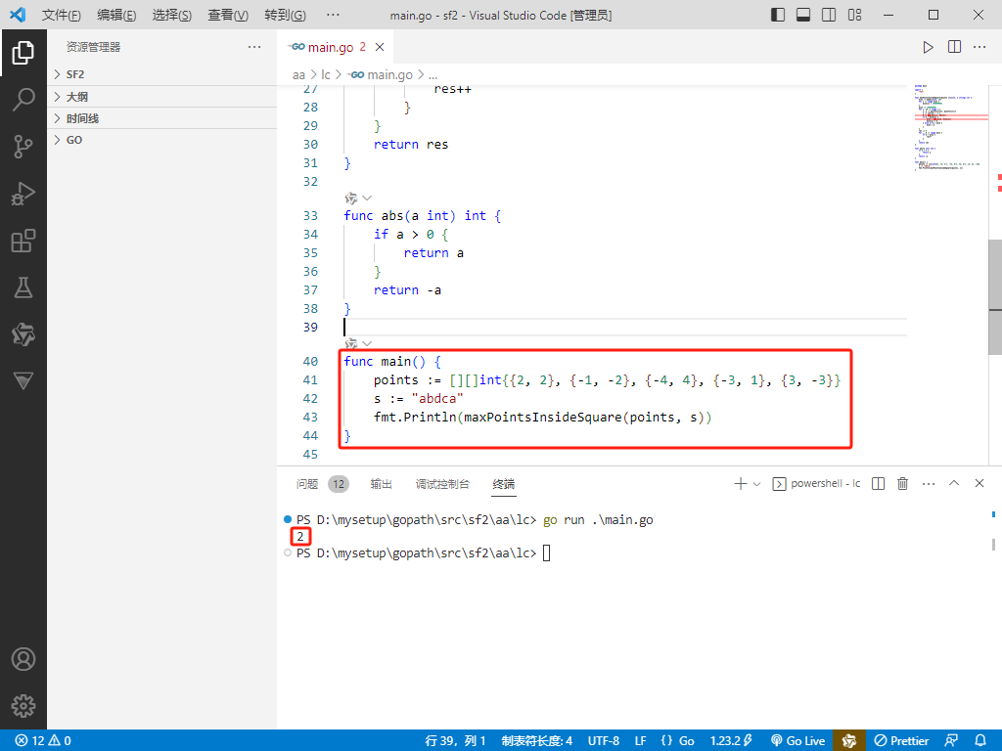
Task: Click the main.go breadcrumb segment
Action: click(x=381, y=74)
